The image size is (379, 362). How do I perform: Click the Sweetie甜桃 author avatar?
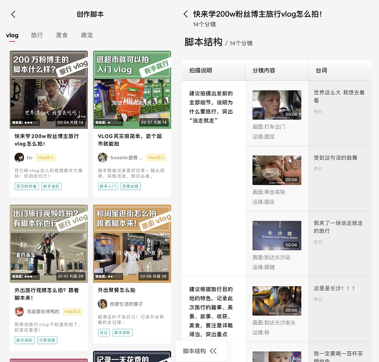[102, 157]
